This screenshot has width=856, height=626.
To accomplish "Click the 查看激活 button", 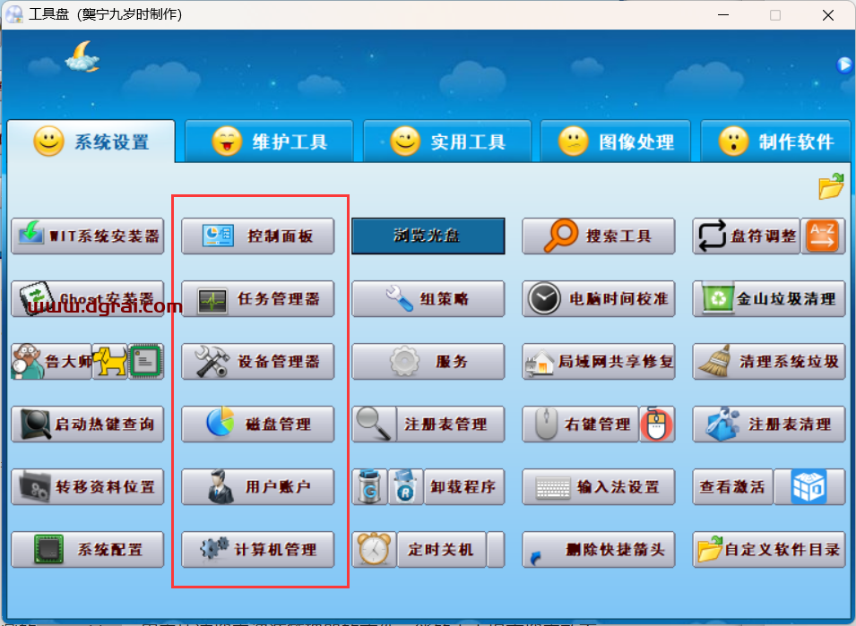I will (732, 487).
